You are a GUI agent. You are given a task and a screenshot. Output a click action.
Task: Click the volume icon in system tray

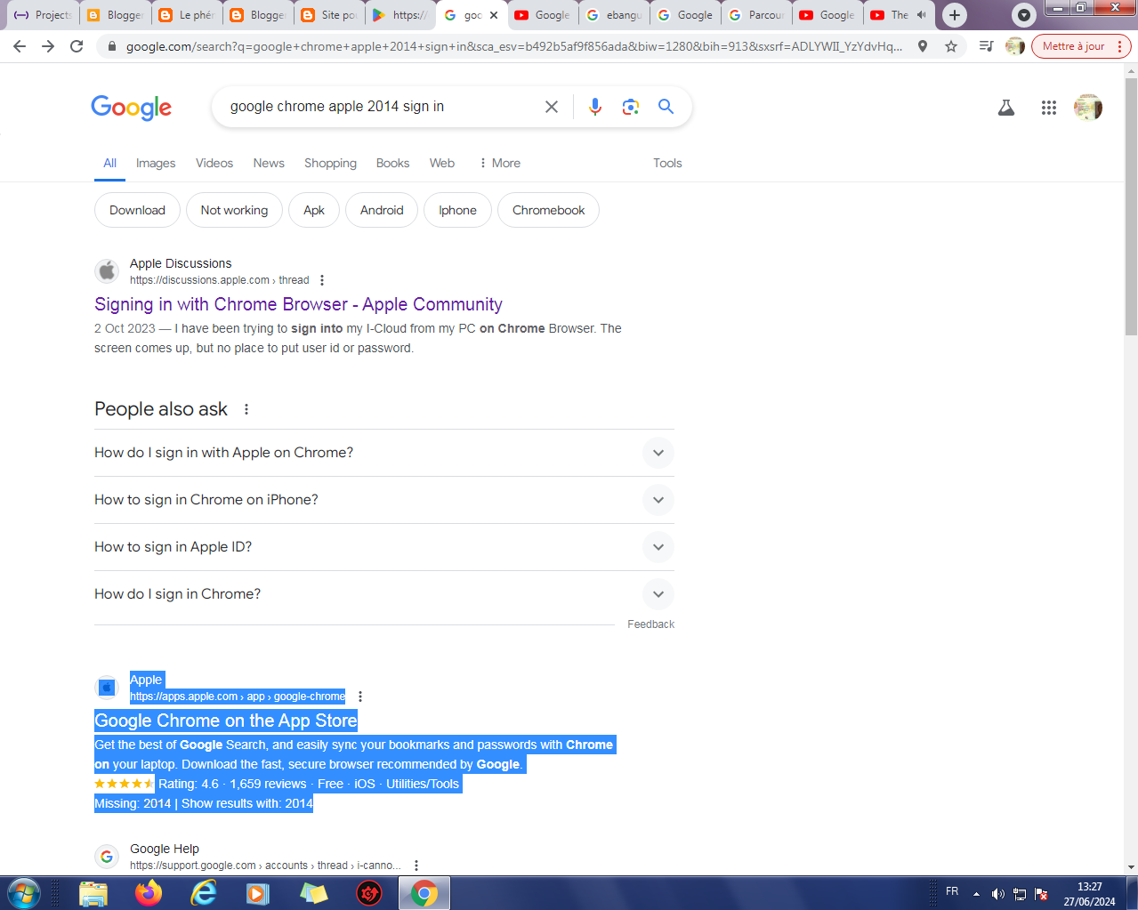997,894
